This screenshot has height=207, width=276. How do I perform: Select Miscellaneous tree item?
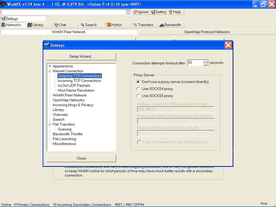(64, 144)
